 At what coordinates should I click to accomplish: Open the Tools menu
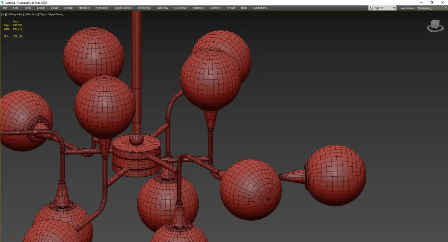[28, 8]
